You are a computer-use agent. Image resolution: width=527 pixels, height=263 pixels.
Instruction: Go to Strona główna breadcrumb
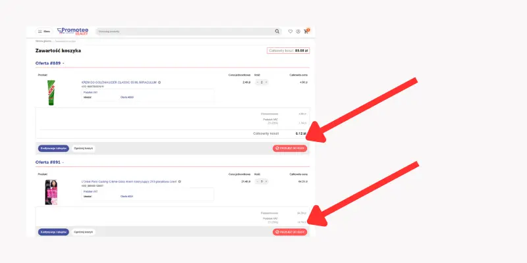tap(43, 41)
